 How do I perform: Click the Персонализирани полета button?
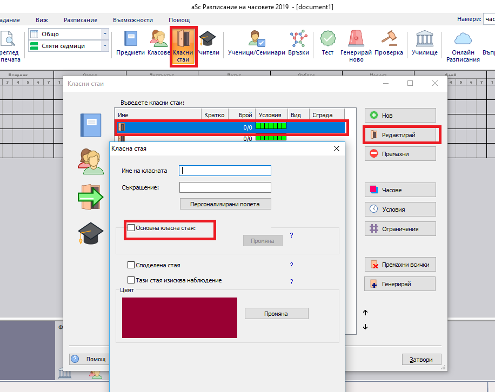(x=225, y=204)
